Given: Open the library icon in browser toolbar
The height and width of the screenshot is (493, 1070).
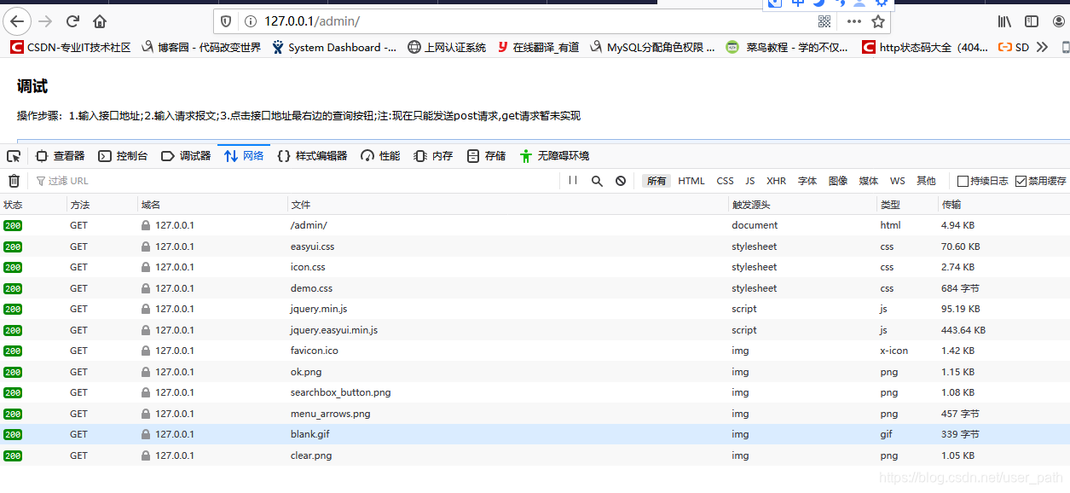Looking at the screenshot, I should click(1005, 21).
